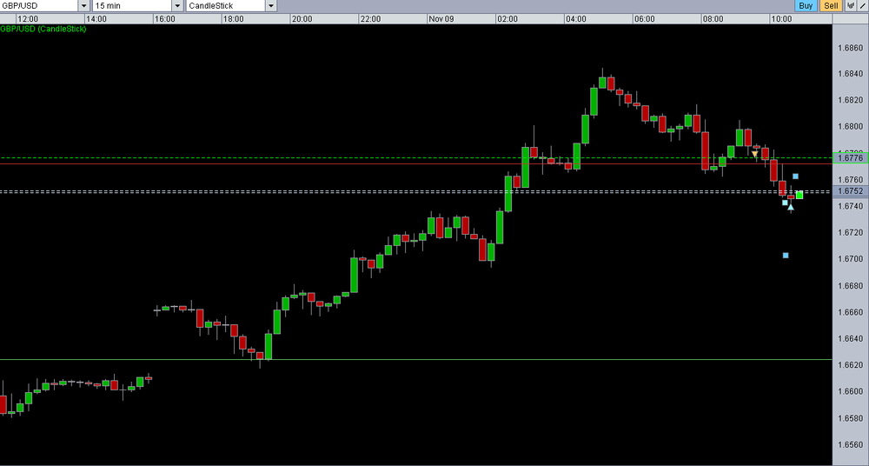The image size is (869, 466).
Task: Click the 22:00 time axis label
Action: (x=370, y=19)
